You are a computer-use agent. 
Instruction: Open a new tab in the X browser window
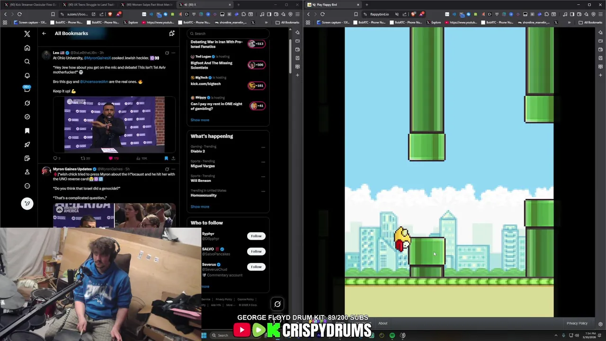tap(238, 5)
